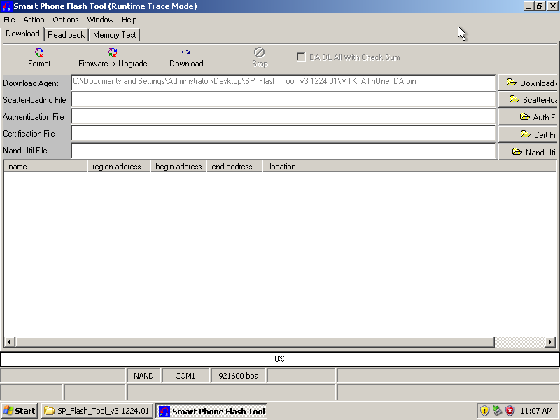
Task: Click Smart Phone Flash Tool taskbar button
Action: coord(211,411)
